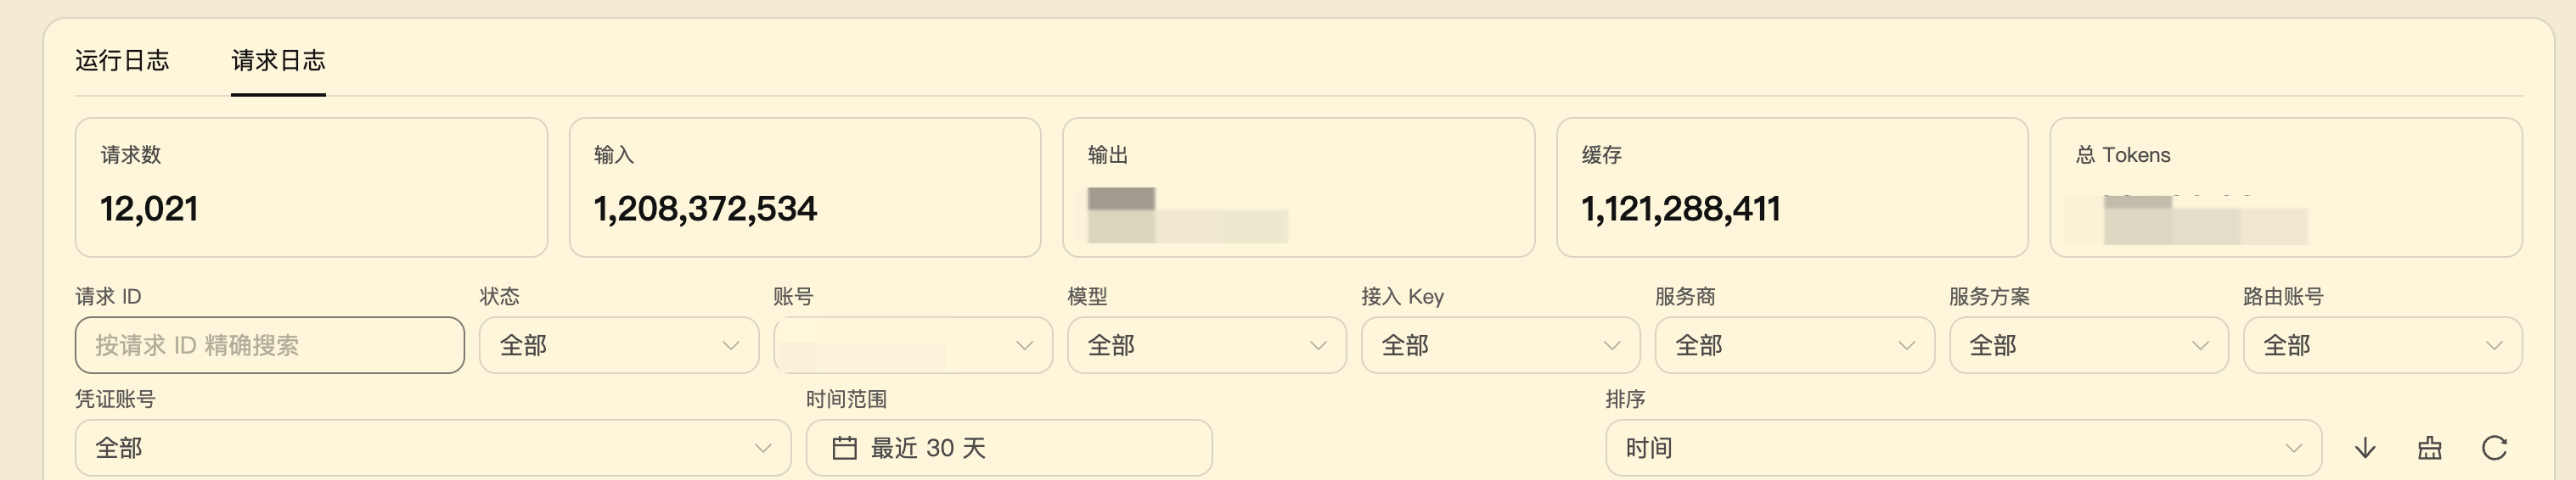This screenshot has width=2576, height=480.
Task: Click the refresh icon
Action: pyautogui.click(x=2494, y=448)
